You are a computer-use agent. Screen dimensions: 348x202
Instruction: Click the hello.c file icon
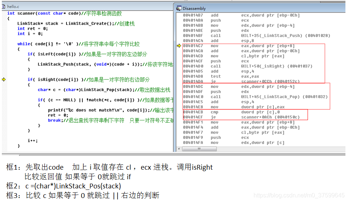(4, 7)
